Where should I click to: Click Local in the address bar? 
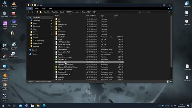click(x=62, y=12)
